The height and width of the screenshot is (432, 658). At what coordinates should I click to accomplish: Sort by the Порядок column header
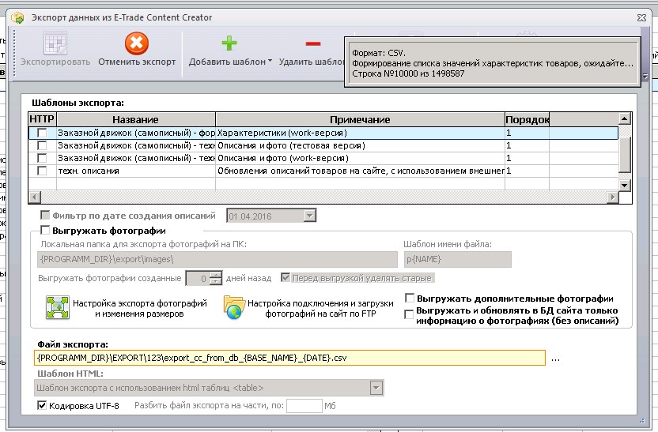(x=527, y=119)
